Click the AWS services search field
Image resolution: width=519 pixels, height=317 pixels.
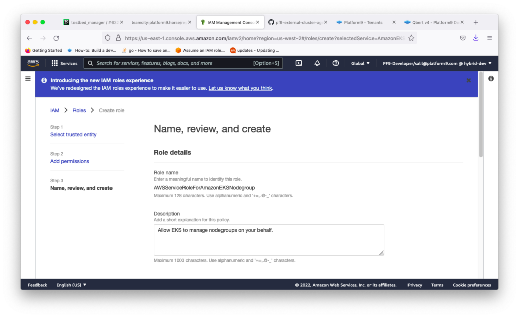pos(183,63)
